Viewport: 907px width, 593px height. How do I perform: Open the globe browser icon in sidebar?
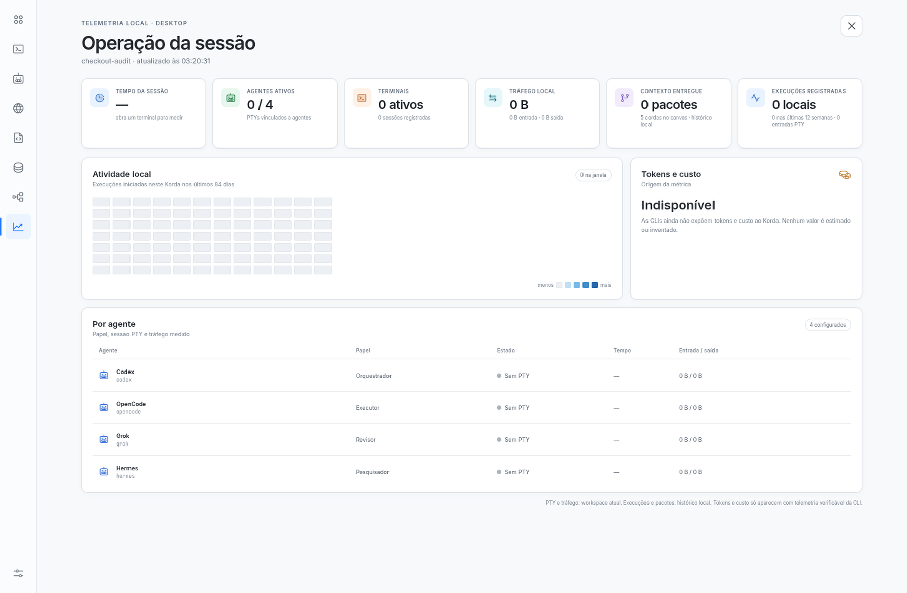tap(18, 108)
